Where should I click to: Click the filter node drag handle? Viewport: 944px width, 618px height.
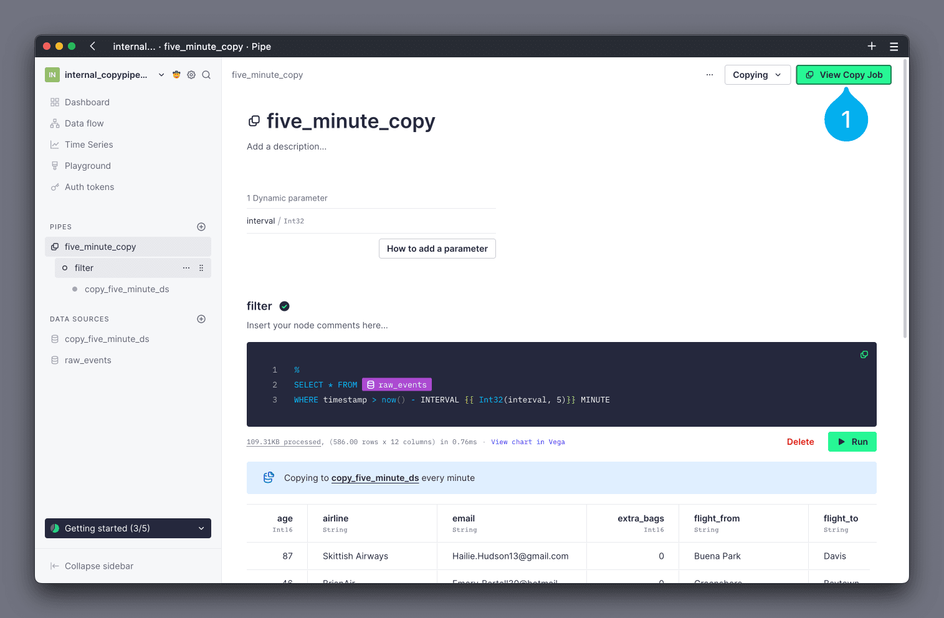201,268
